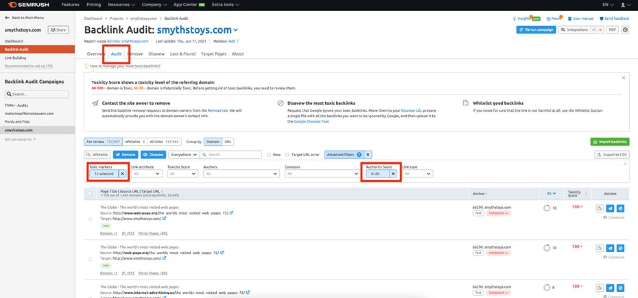Select second web-page.org row checkbox
The image size is (638, 298).
90,259
